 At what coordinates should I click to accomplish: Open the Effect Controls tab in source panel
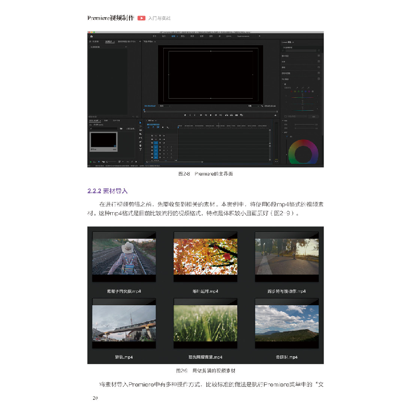109,42
